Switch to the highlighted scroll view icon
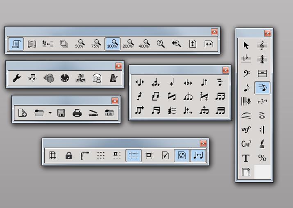Screen dimensions: 293x208 tap(16, 44)
